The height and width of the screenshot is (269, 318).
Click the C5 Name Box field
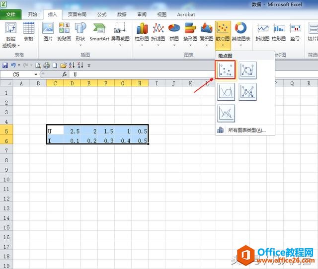[x=17, y=74]
